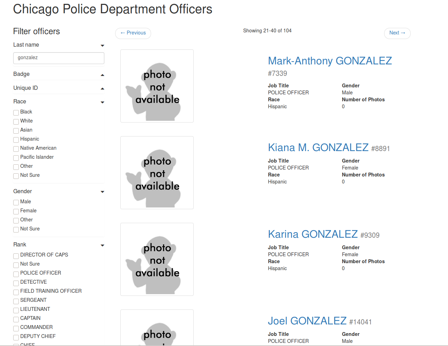The image size is (448, 346).
Task: Check the FIELD TRAINING OFFICER rank checkbox
Action: pyautogui.click(x=16, y=292)
